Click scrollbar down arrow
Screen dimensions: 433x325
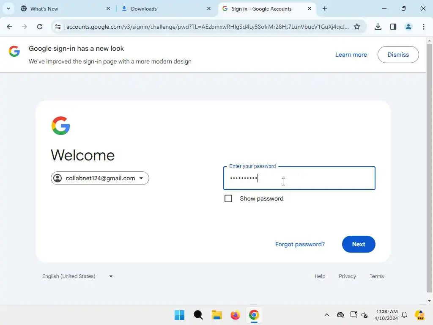pyautogui.click(x=430, y=301)
